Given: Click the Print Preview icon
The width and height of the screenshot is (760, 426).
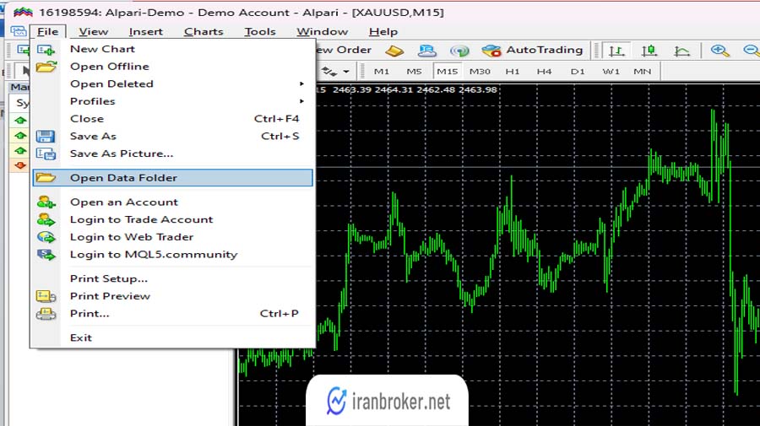Looking at the screenshot, I should point(46,296).
